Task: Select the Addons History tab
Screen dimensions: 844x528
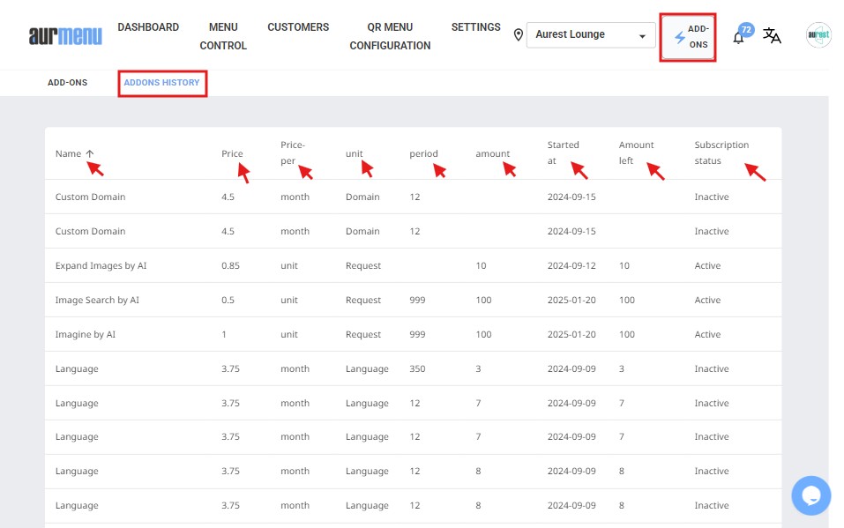Action: pos(162,83)
